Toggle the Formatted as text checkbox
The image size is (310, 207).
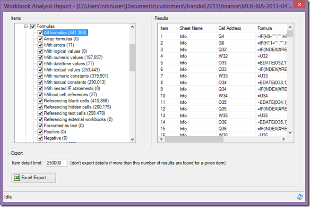coord(40,126)
